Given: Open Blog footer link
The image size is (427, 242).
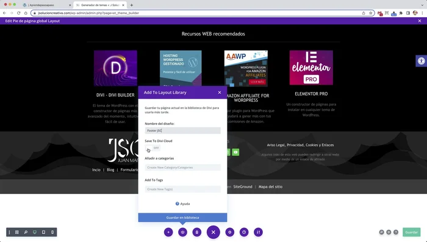Looking at the screenshot, I should tap(110, 169).
